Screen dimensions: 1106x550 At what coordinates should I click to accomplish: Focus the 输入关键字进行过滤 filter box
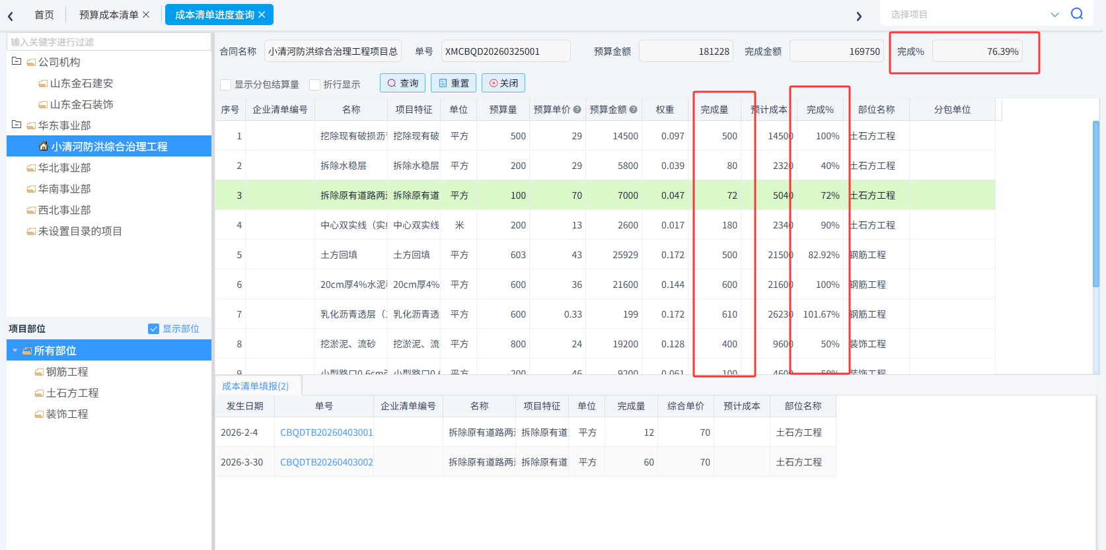click(109, 42)
